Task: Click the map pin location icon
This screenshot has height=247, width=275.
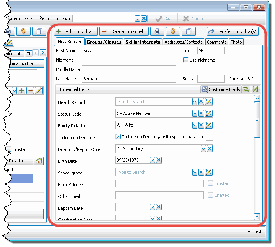Action: tap(173, 31)
